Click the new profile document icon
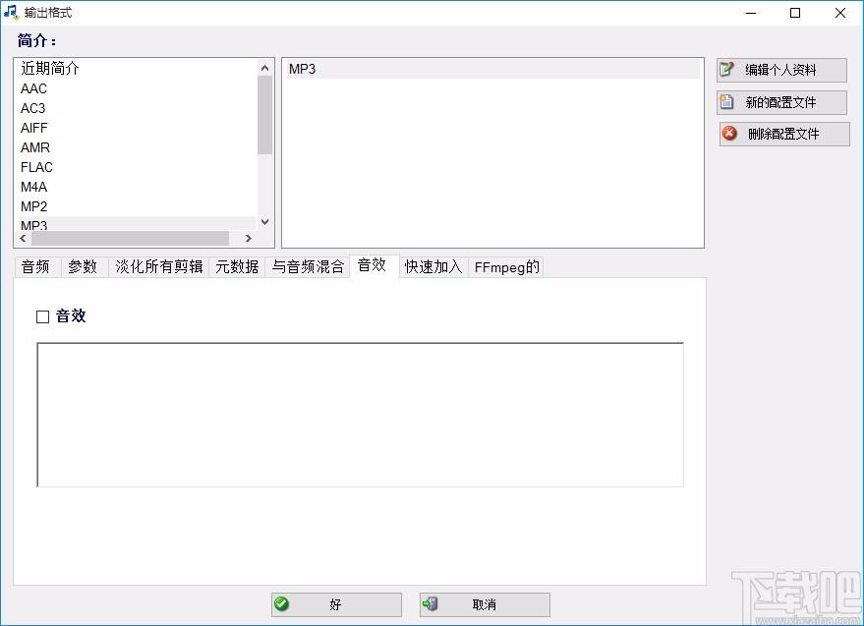The width and height of the screenshot is (864, 626). (x=726, y=101)
